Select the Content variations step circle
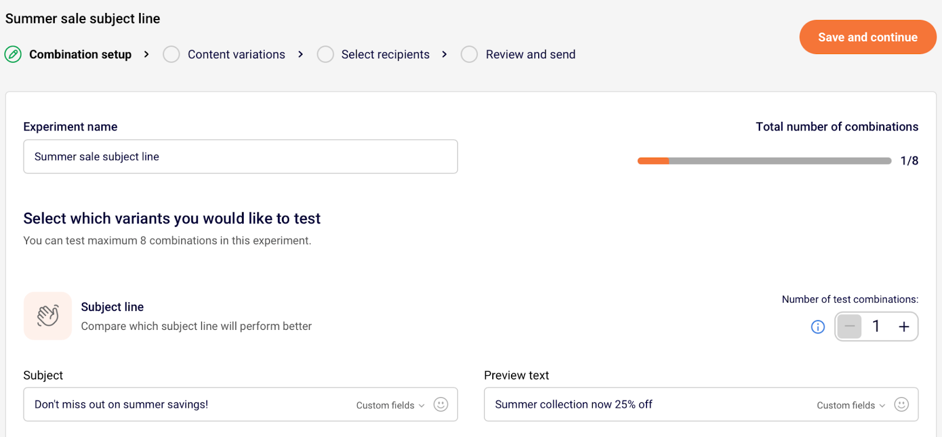This screenshot has height=437, width=942. coord(171,55)
